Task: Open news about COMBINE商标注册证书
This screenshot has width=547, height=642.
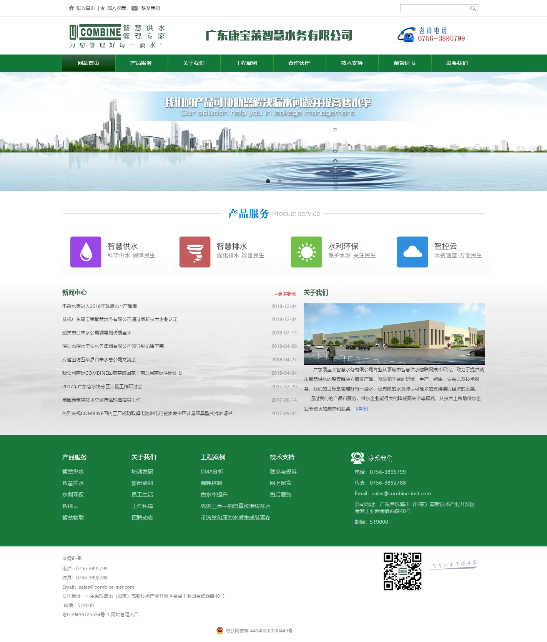Action: point(122,373)
